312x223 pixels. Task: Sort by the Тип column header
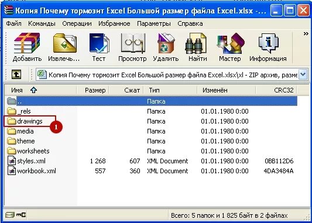point(170,90)
